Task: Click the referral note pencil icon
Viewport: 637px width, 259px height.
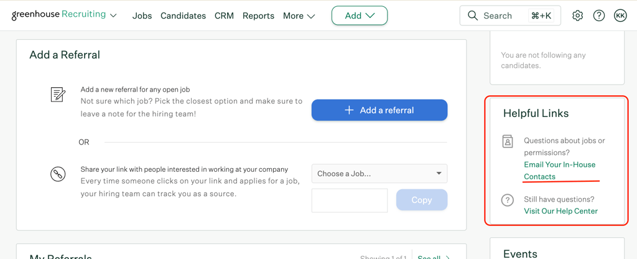Action: coord(58,95)
